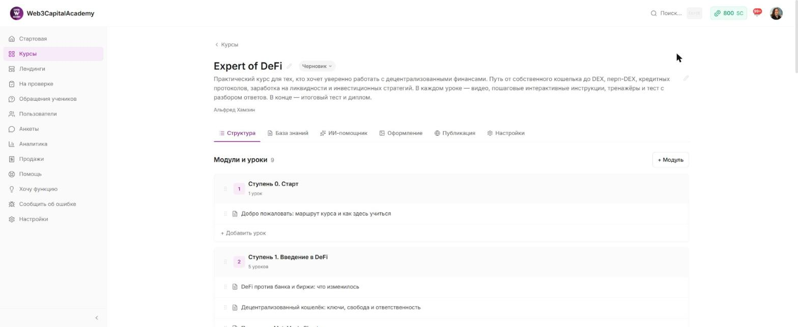Click the Помощь lifebuoy icon
798x327 pixels.
pyautogui.click(x=12, y=174)
